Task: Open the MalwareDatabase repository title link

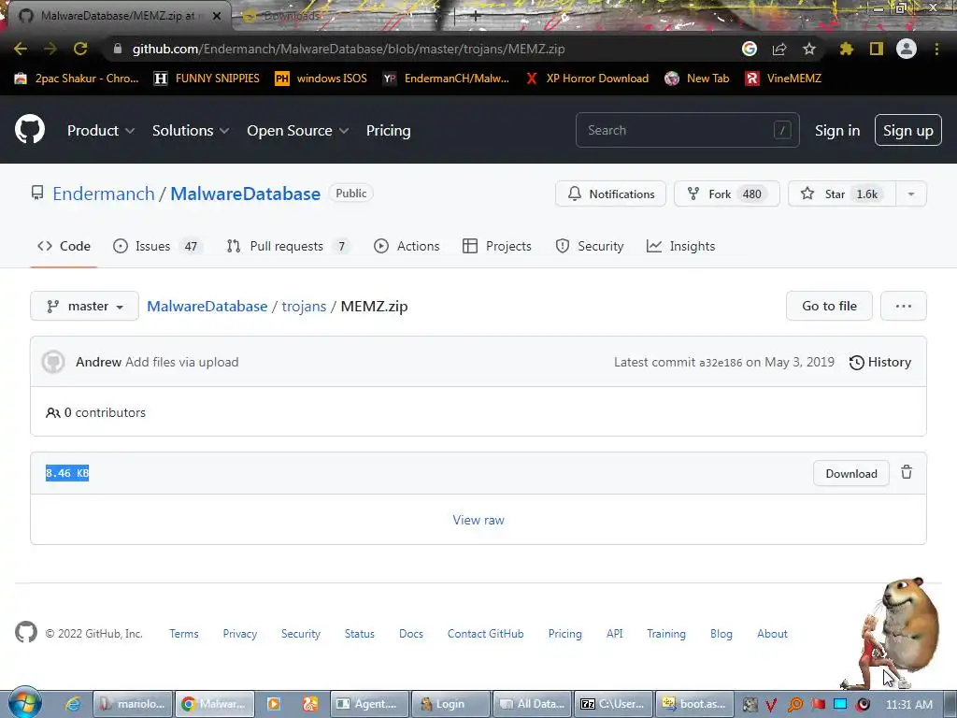Action: click(245, 194)
